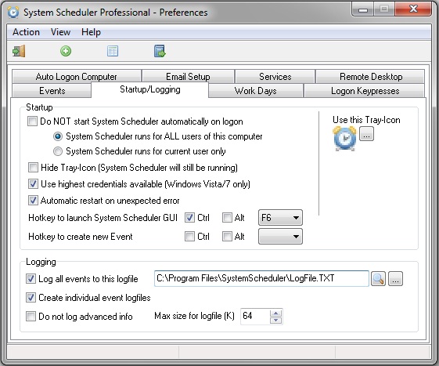Toggle Create individual event logfiles

[31, 298]
